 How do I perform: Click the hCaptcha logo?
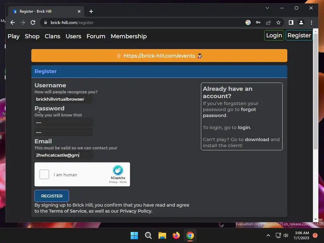click(118, 170)
